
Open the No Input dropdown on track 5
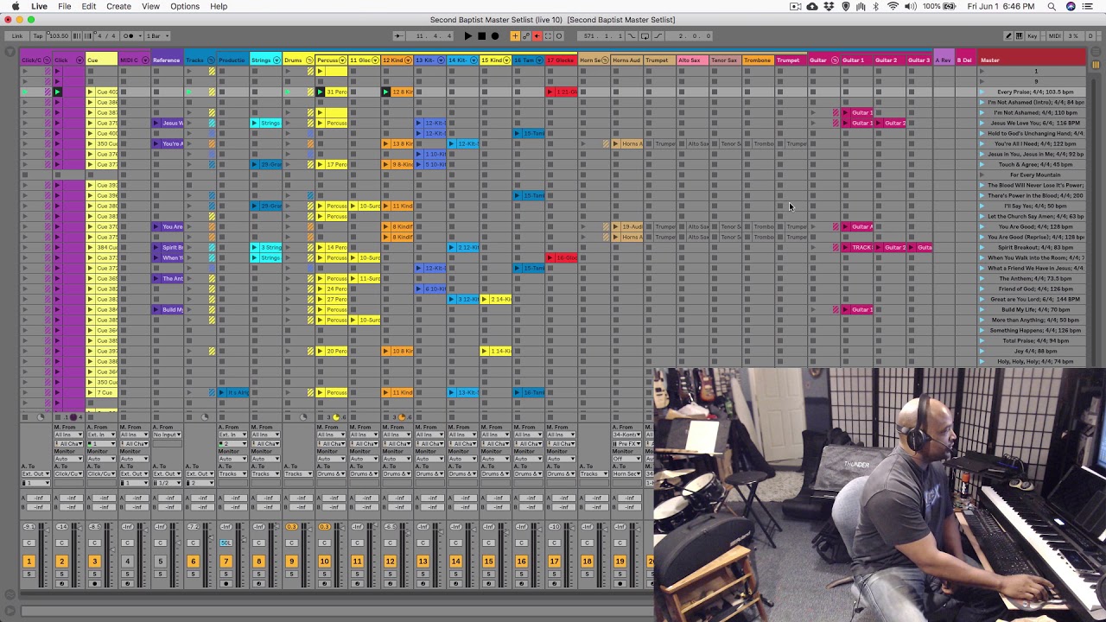[168, 435]
